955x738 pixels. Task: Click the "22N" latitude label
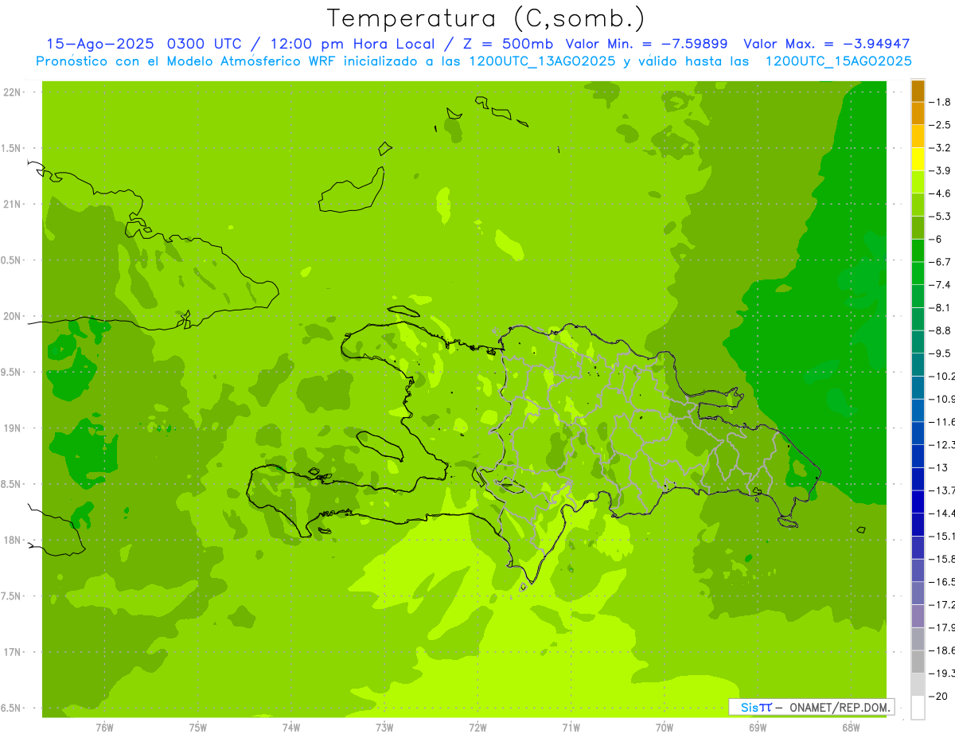click(x=11, y=92)
